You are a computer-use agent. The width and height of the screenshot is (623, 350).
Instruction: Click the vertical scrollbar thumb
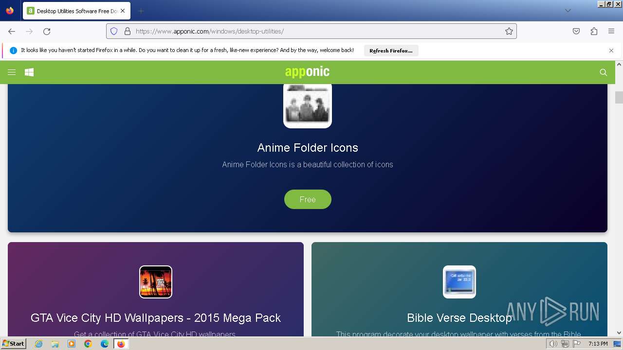click(619, 97)
